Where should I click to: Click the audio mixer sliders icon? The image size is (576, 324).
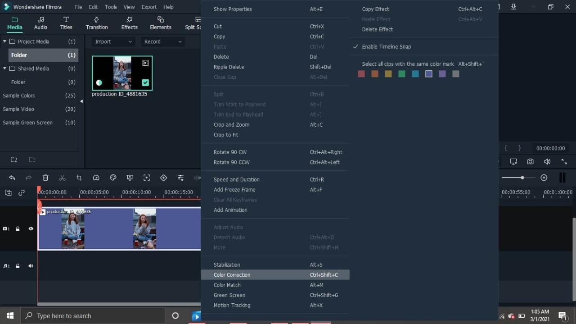pos(180,178)
